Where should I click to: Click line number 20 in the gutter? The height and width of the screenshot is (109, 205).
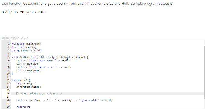click(x=8, y=107)
